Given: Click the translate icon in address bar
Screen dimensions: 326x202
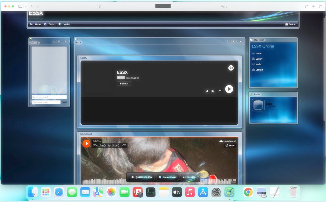Looking at the screenshot, I should pyautogui.click(x=222, y=6).
